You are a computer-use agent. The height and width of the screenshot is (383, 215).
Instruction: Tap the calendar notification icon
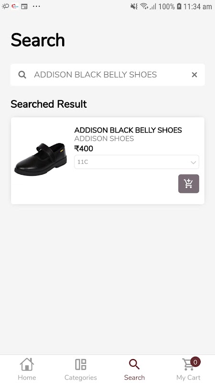click(24, 7)
